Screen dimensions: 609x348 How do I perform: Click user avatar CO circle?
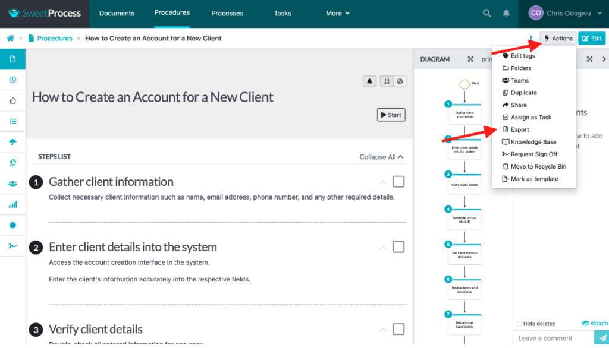coord(536,13)
